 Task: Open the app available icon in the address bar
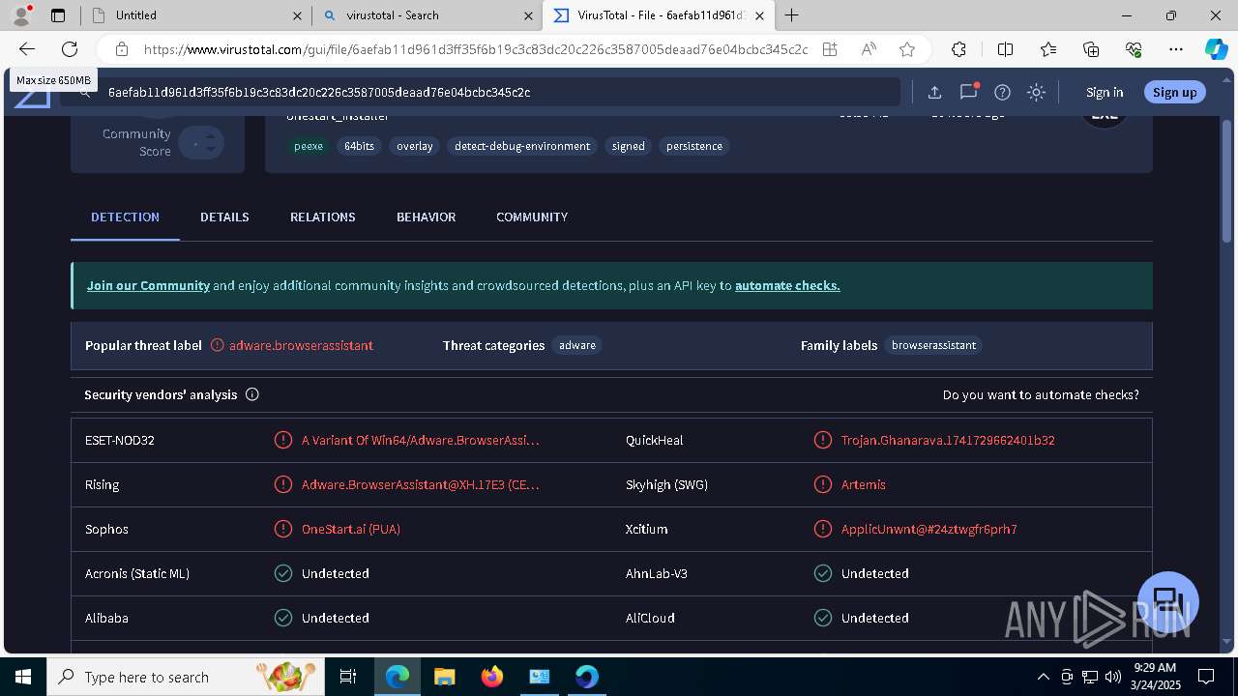tap(830, 49)
